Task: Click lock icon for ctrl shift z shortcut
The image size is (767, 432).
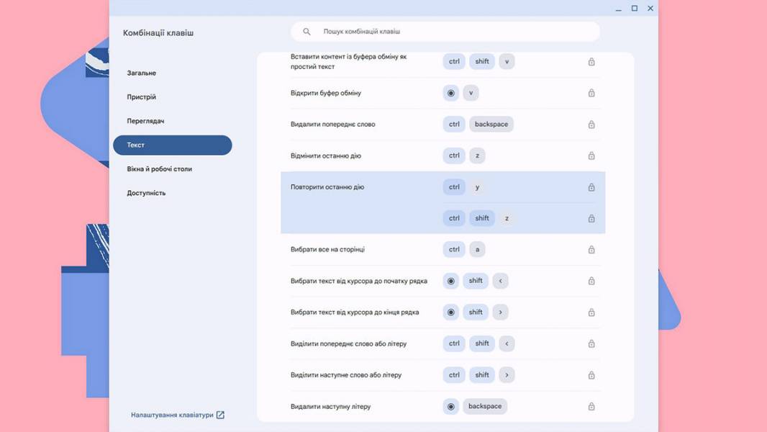Action: tap(591, 218)
